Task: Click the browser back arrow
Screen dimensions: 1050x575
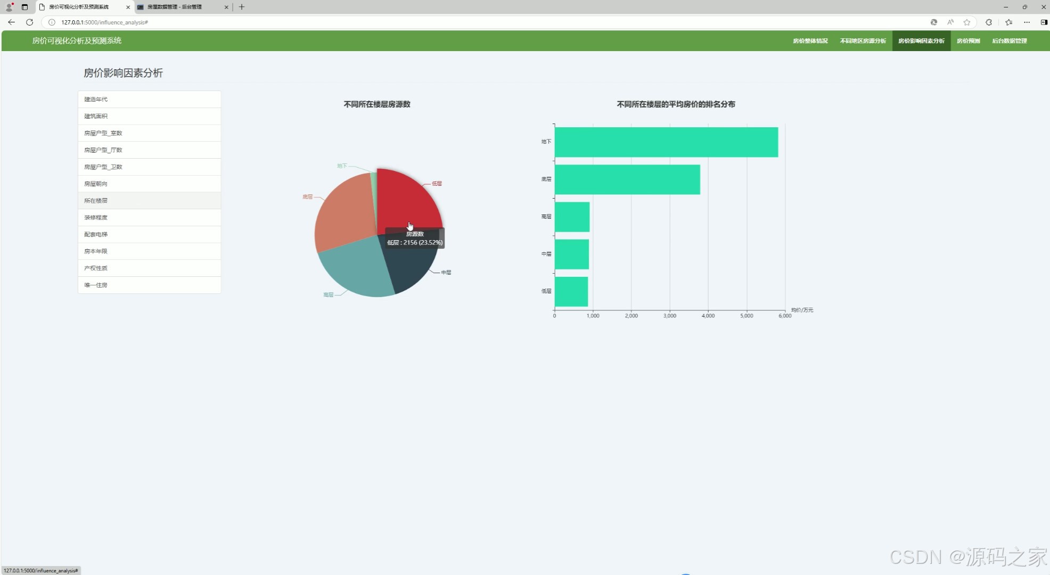Action: point(11,22)
